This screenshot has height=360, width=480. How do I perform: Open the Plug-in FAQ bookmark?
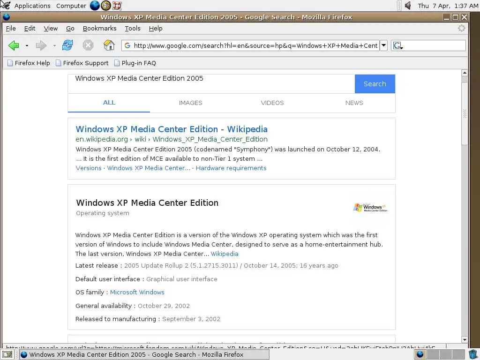(135, 63)
